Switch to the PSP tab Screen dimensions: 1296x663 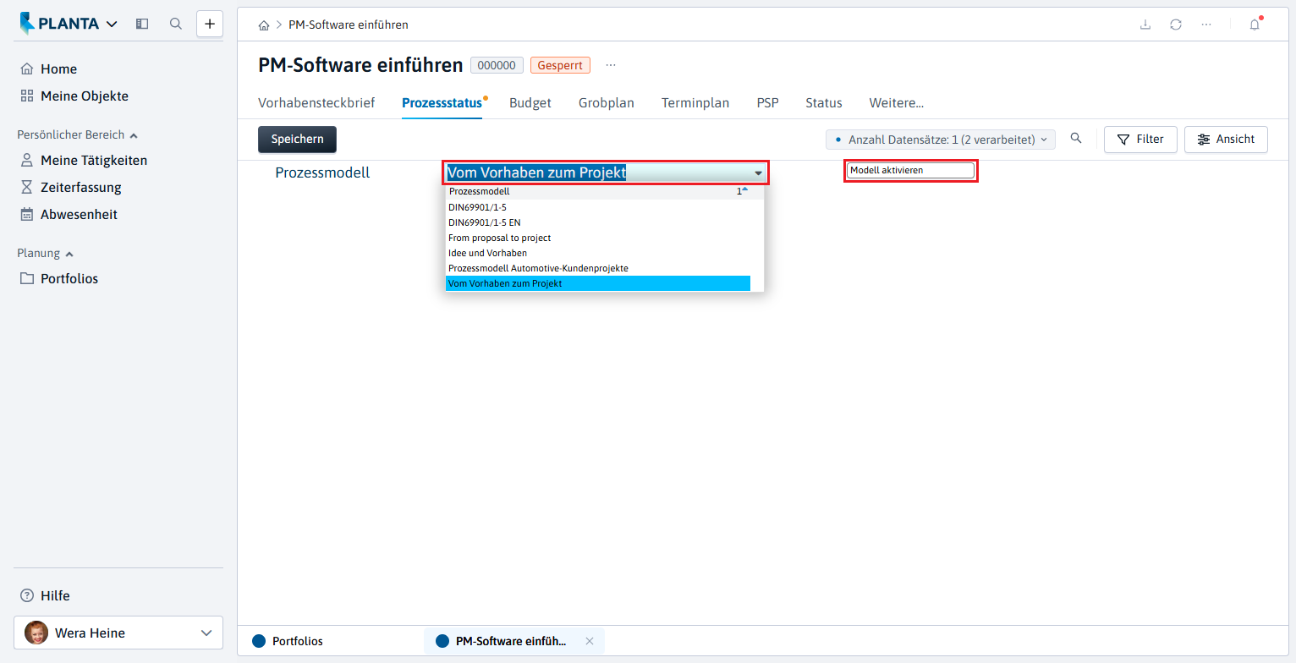pyautogui.click(x=767, y=103)
